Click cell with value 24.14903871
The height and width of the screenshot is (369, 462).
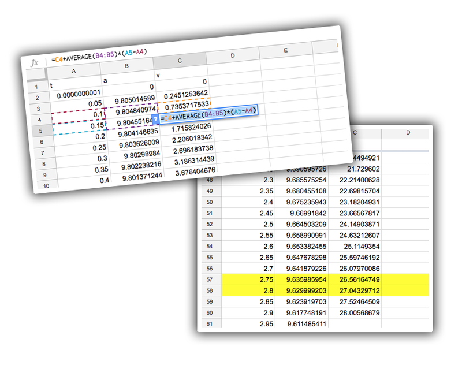355,224
